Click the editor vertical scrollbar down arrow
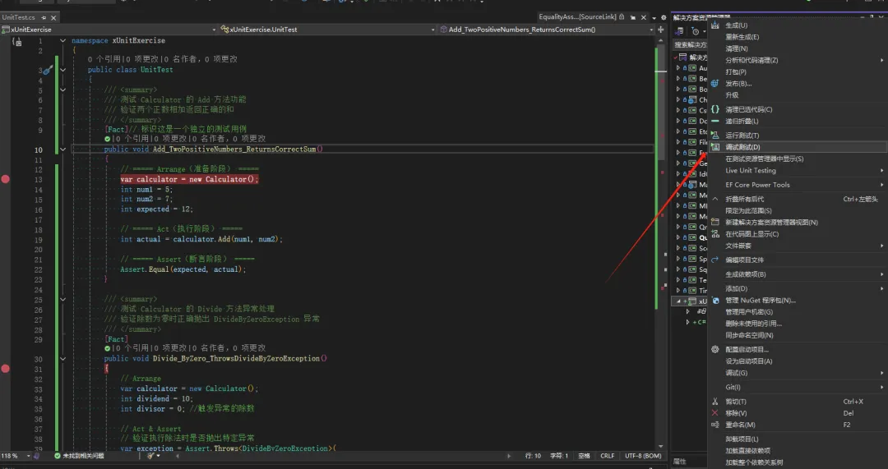 coord(660,447)
